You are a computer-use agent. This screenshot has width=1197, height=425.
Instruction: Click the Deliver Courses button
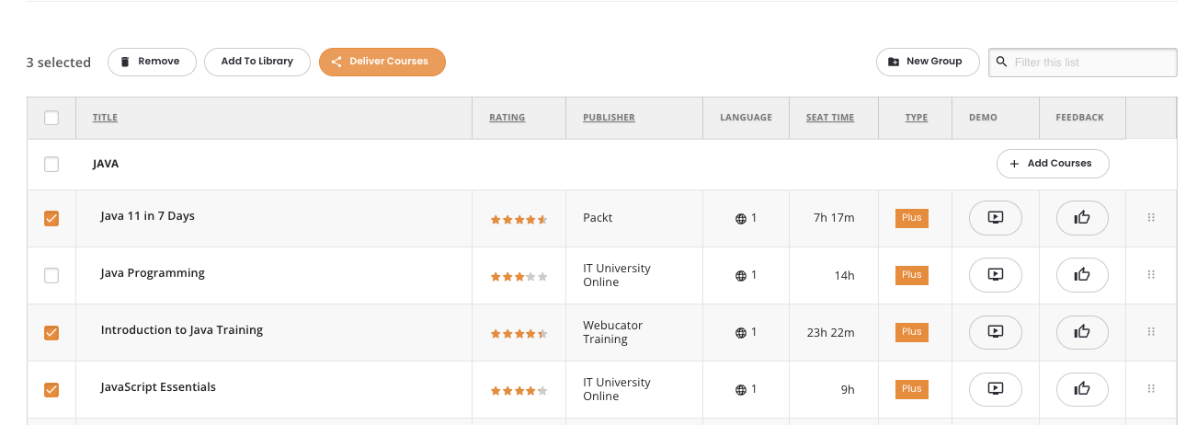coord(382,62)
